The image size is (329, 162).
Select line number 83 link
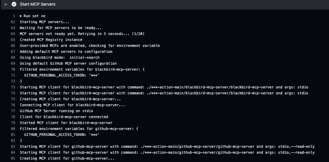tap(13, 147)
